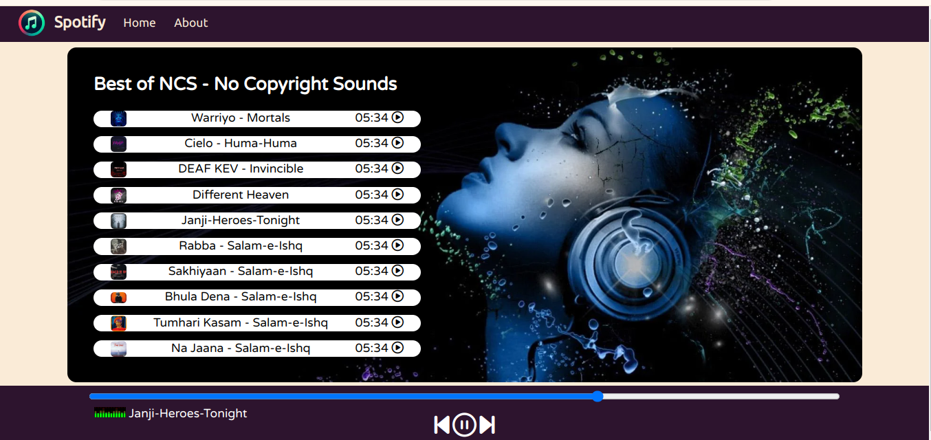Screen dimensions: 931x440
Task: Open the Home navigation link
Action: pyautogui.click(x=140, y=23)
